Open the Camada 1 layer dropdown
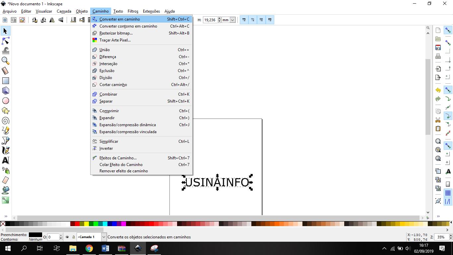453x255 pixels. click(104, 237)
